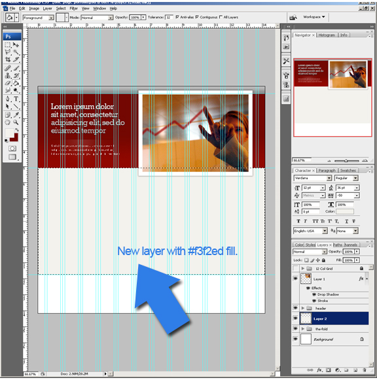Screen dimensions: 377x380
Task: Click the foreground color swatch
Action: coord(9,133)
